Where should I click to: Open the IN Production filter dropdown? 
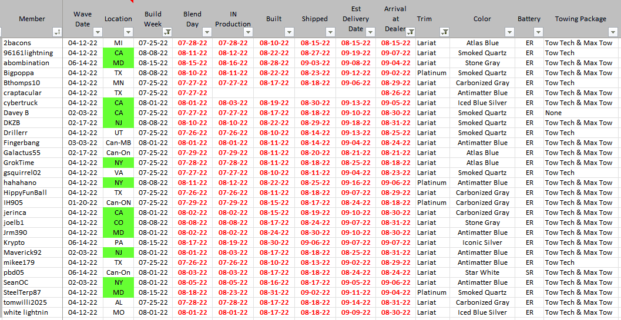248,32
